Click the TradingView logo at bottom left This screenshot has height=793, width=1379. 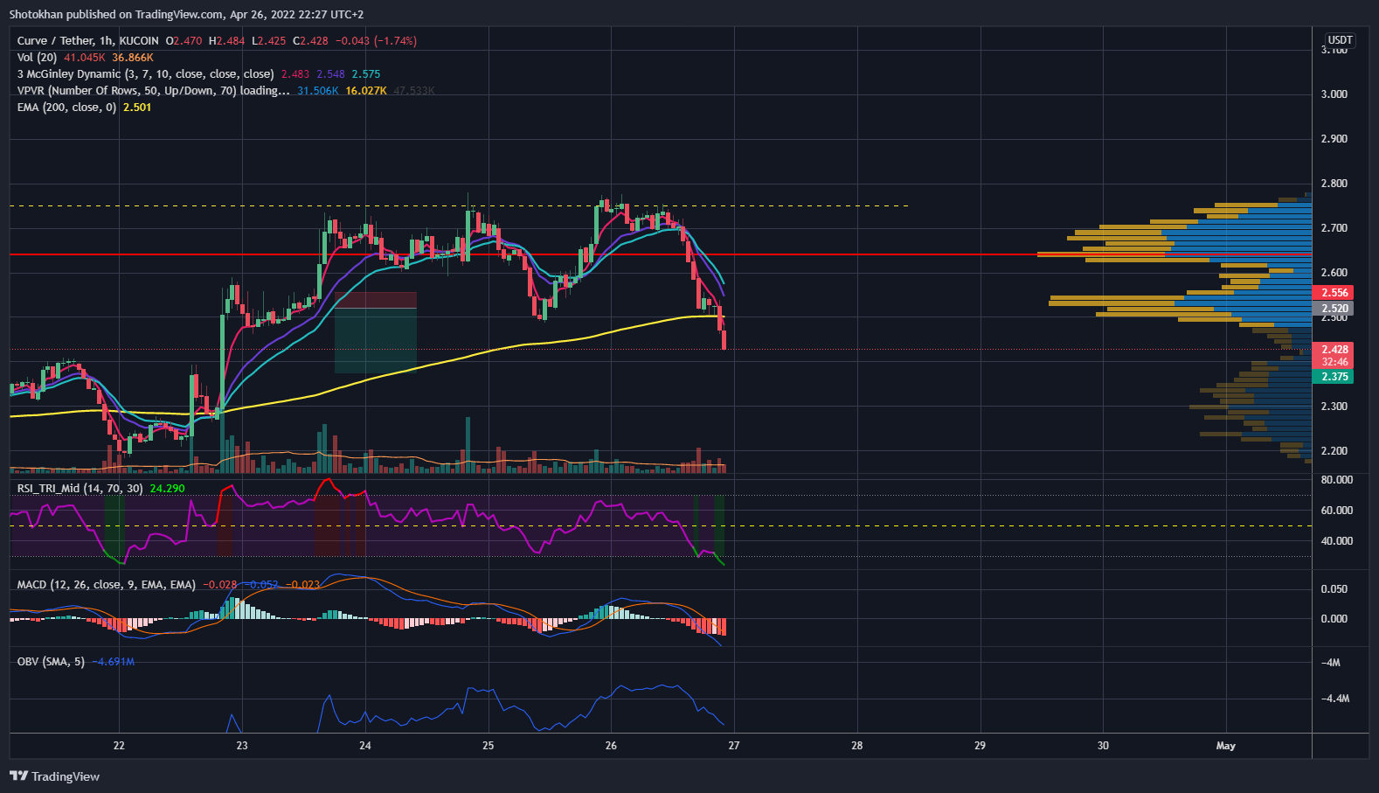pos(54,776)
